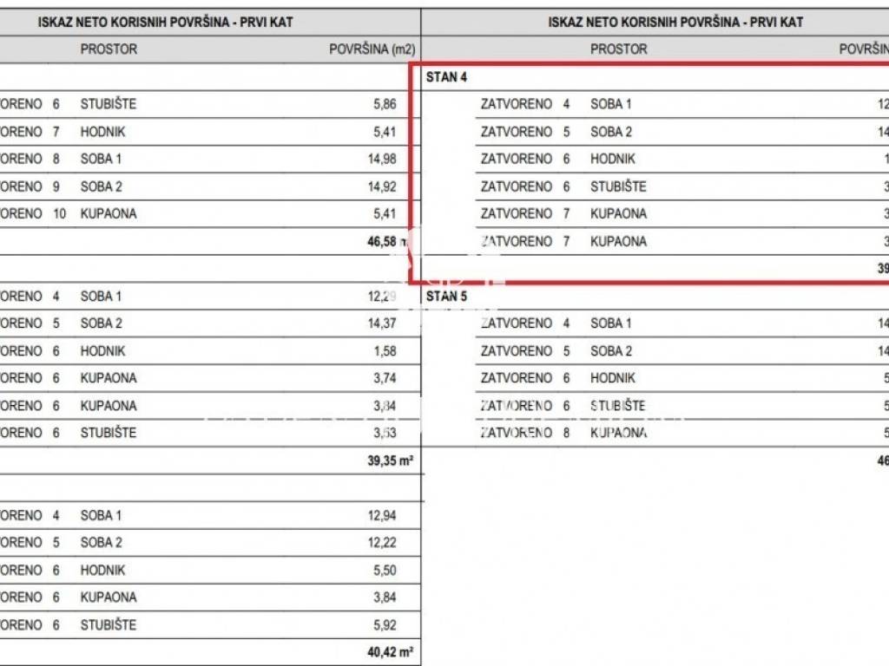
Task: Click the 5,50 HODNIK area value
Action: point(384,571)
